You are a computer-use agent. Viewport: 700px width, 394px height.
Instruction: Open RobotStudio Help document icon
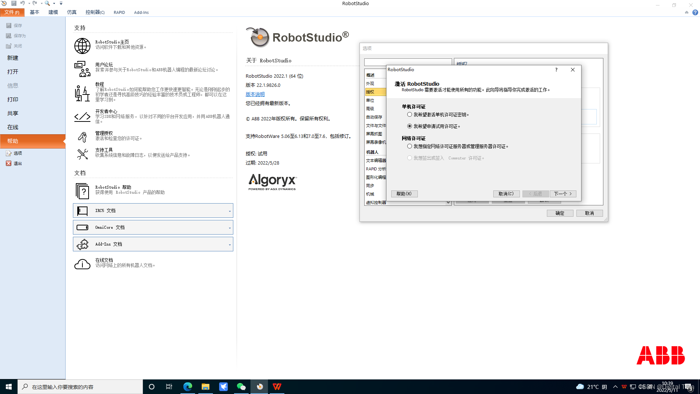[82, 191]
